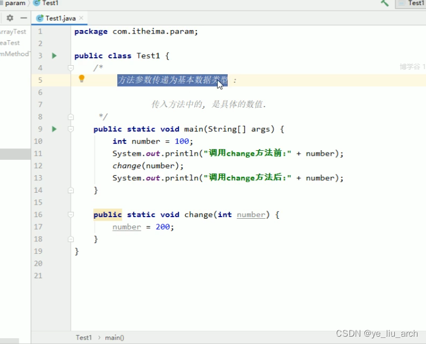Collapse the project panel with minus icon

(x=24, y=18)
